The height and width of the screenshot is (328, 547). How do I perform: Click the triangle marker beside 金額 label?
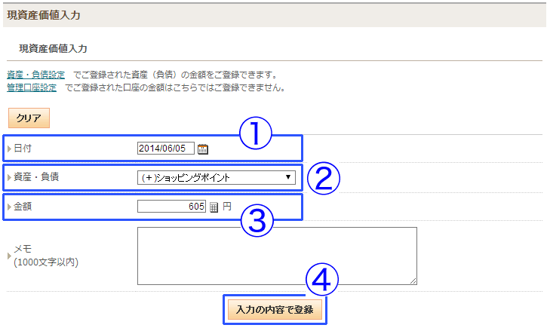coord(9,207)
